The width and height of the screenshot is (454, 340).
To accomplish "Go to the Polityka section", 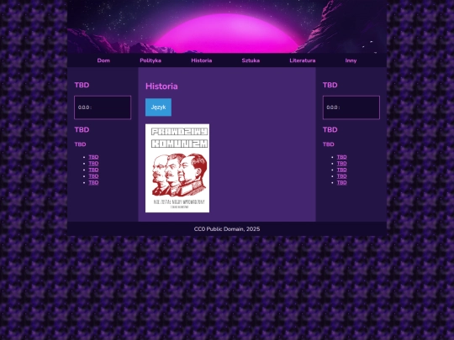I will [150, 60].
